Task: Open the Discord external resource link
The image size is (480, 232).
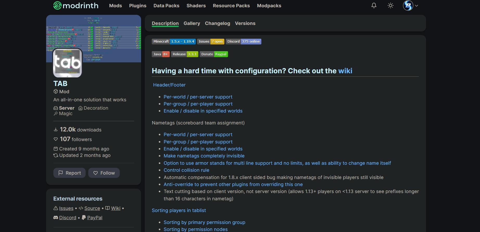Action: coord(68,218)
